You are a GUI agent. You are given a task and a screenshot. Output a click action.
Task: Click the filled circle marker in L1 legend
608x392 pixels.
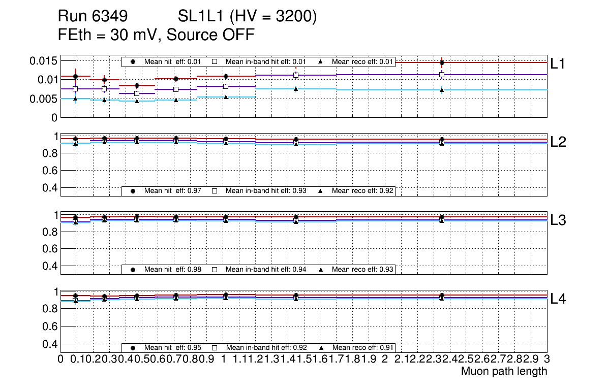[133, 62]
